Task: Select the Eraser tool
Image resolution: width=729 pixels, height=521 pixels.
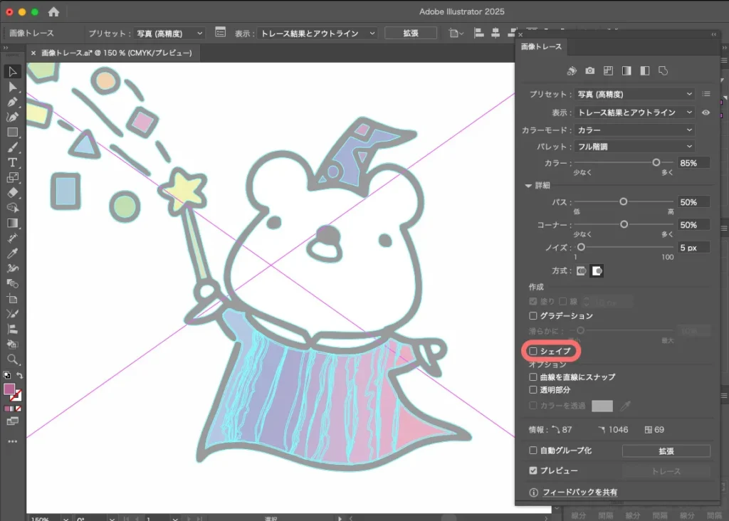Action: (13, 193)
